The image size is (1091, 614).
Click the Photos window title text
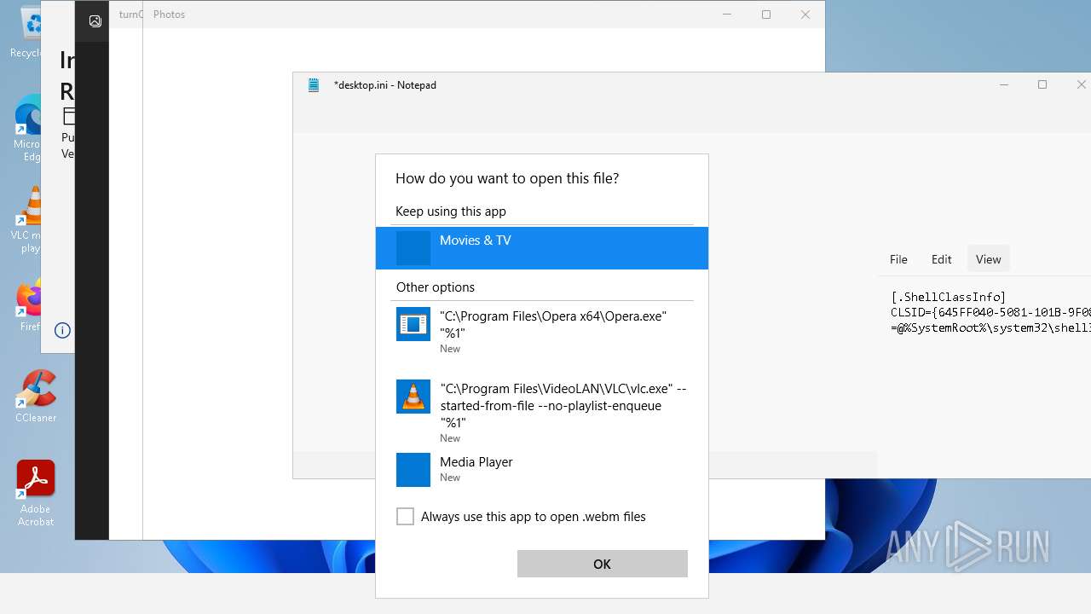(169, 14)
